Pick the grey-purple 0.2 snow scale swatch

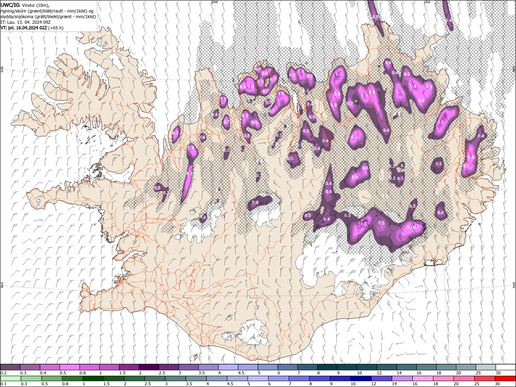click(x=10, y=367)
